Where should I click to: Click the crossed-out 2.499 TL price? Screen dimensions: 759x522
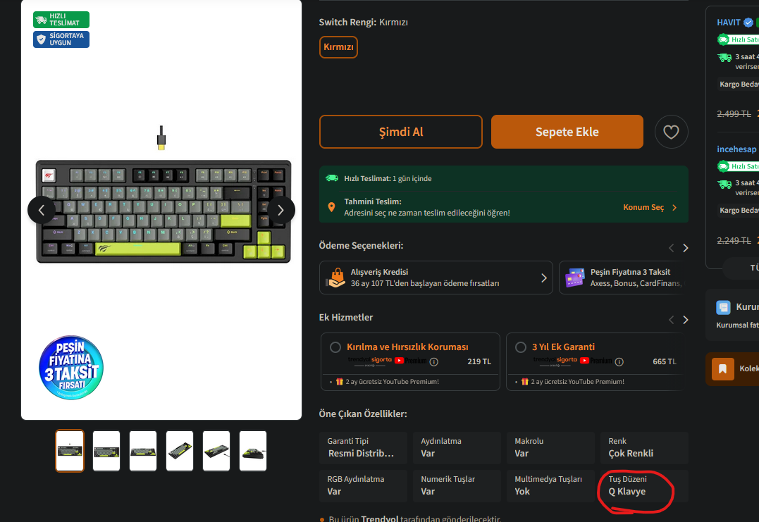[x=734, y=114]
